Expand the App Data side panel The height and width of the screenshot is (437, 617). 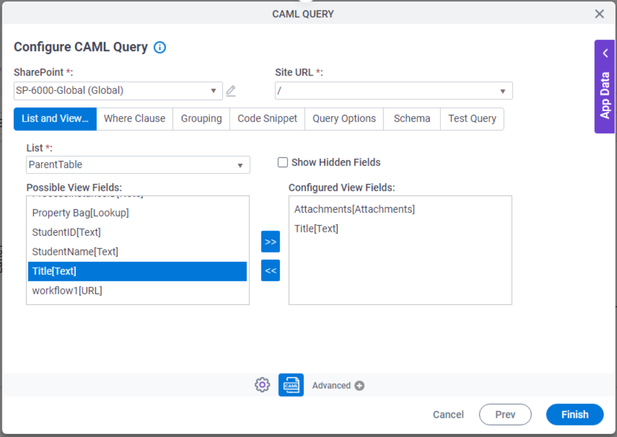click(x=604, y=86)
